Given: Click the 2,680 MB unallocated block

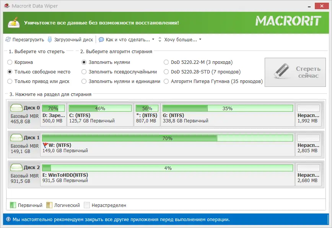Looking at the screenshot, I should coord(309,175).
